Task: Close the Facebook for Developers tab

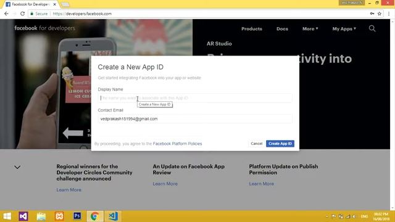Action: [x=55, y=4]
